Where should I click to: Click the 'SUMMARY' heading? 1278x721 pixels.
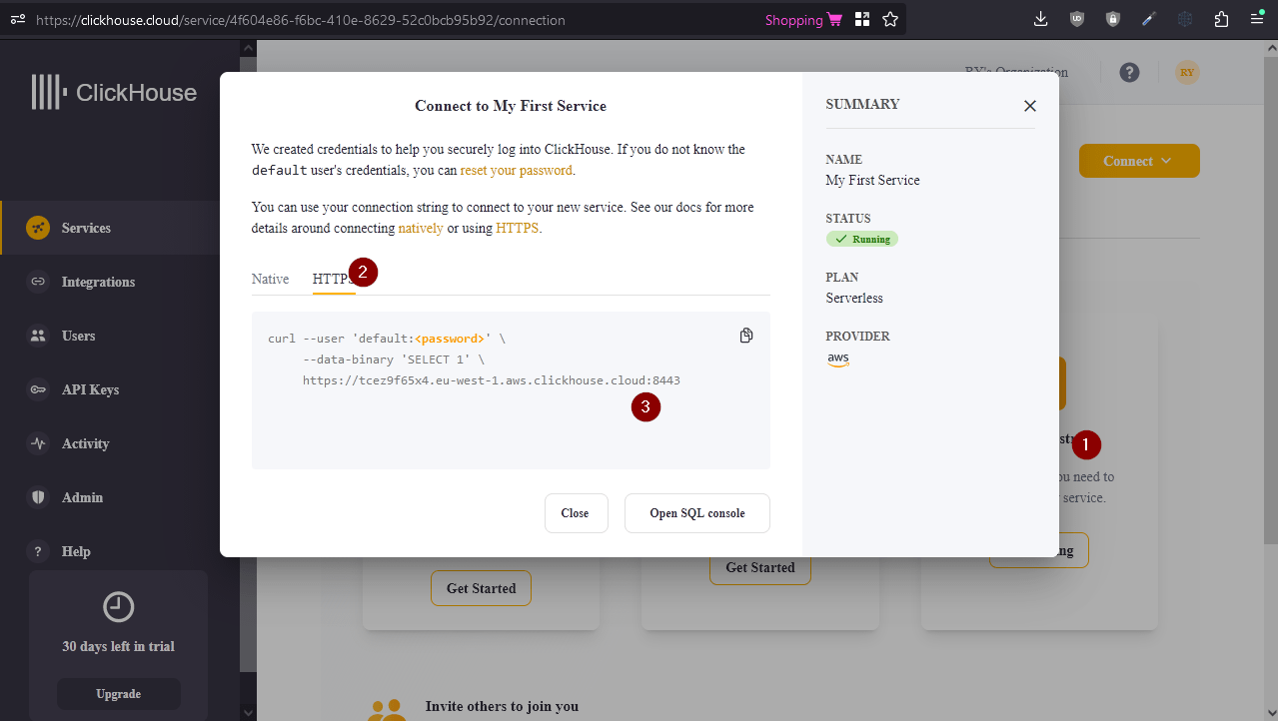(862, 105)
